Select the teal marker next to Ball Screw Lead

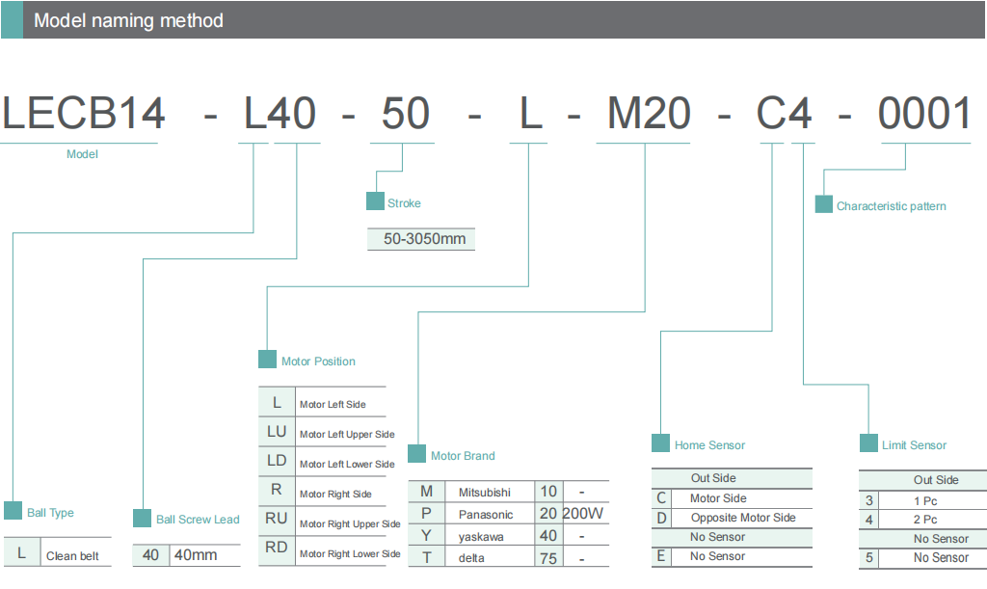tap(142, 518)
